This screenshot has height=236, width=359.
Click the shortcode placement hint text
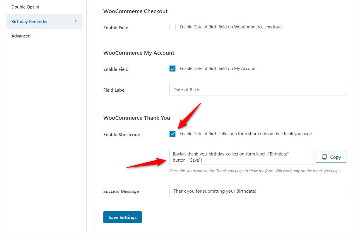[254, 171]
